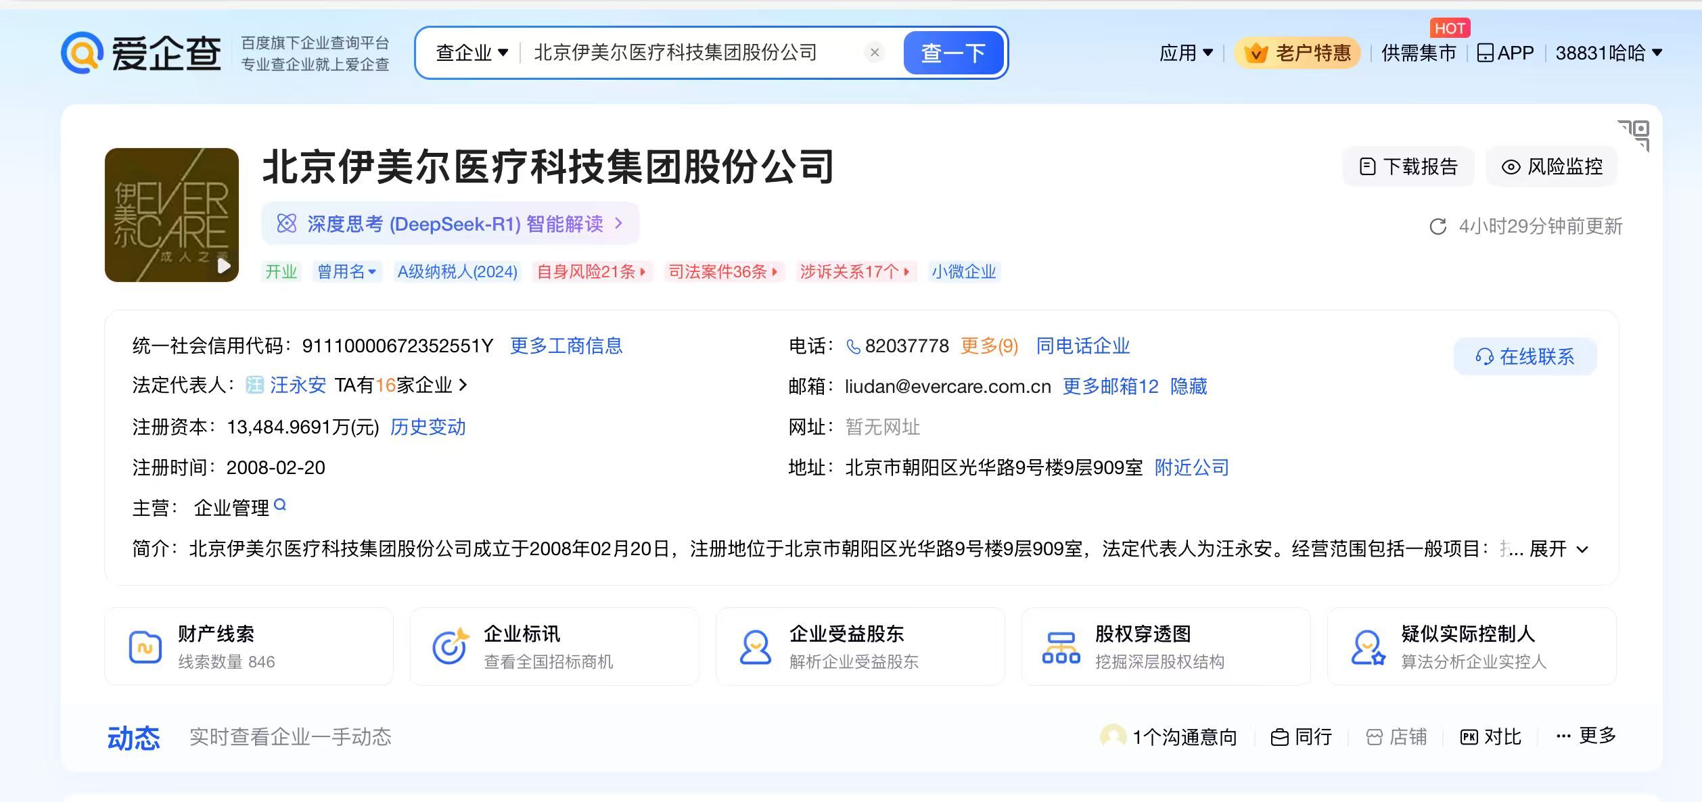Click the 查一下 search button
The image size is (1702, 802).
(952, 53)
